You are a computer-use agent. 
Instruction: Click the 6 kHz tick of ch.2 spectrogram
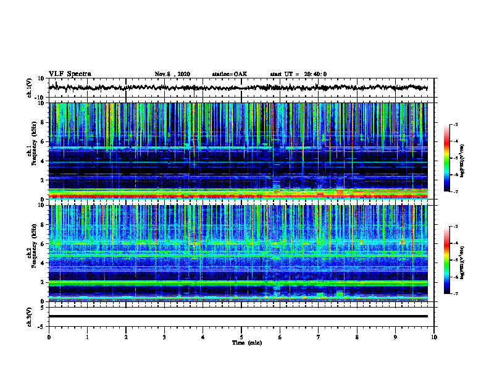43,244
